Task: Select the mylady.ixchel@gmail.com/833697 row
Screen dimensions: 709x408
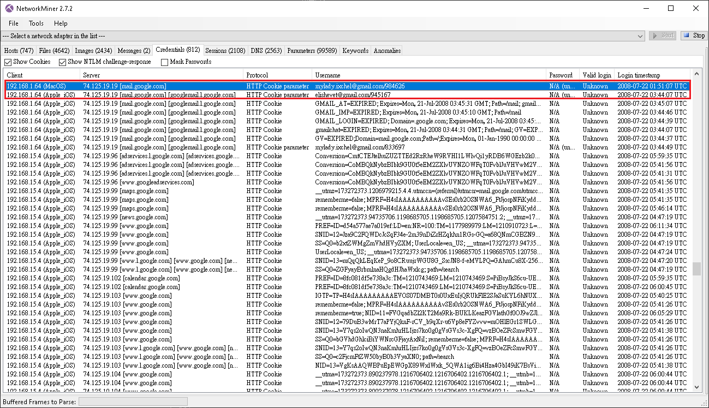Action: 348,147
